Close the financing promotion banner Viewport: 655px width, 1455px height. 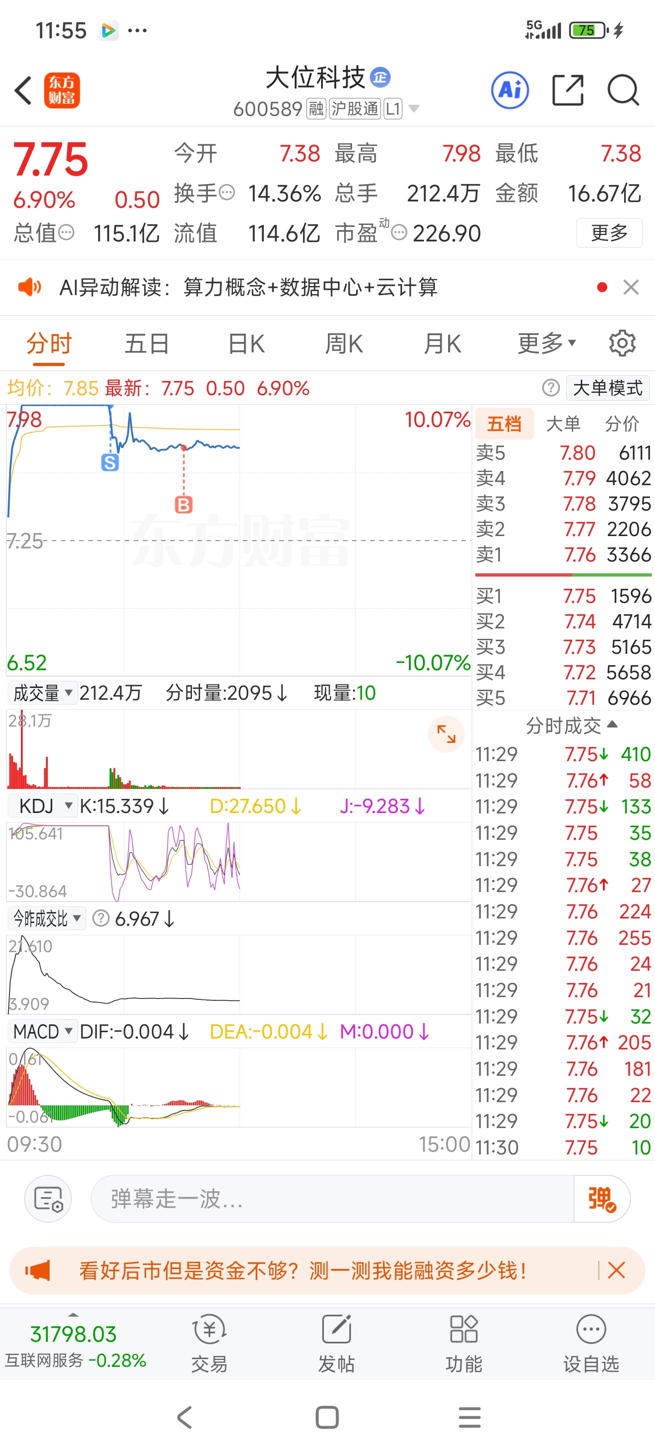coord(616,1271)
